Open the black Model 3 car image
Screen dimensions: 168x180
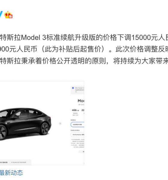[25, 124]
